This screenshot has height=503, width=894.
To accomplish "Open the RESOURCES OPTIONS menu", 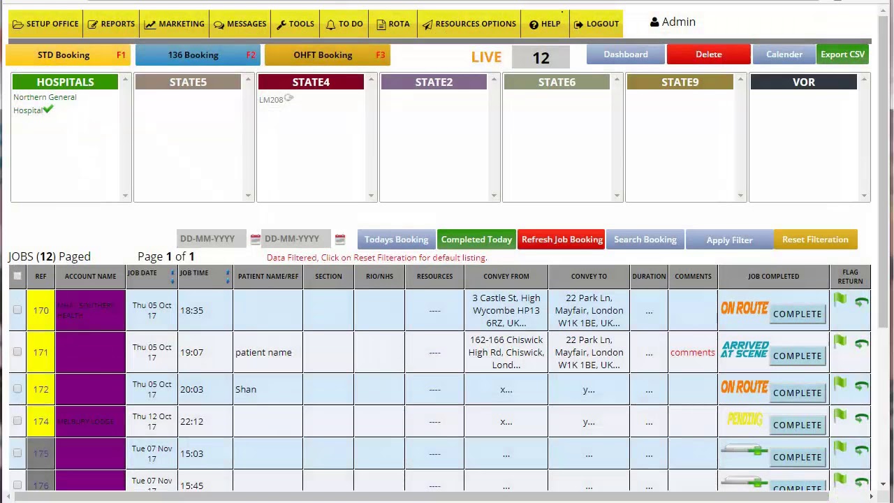I will (469, 24).
